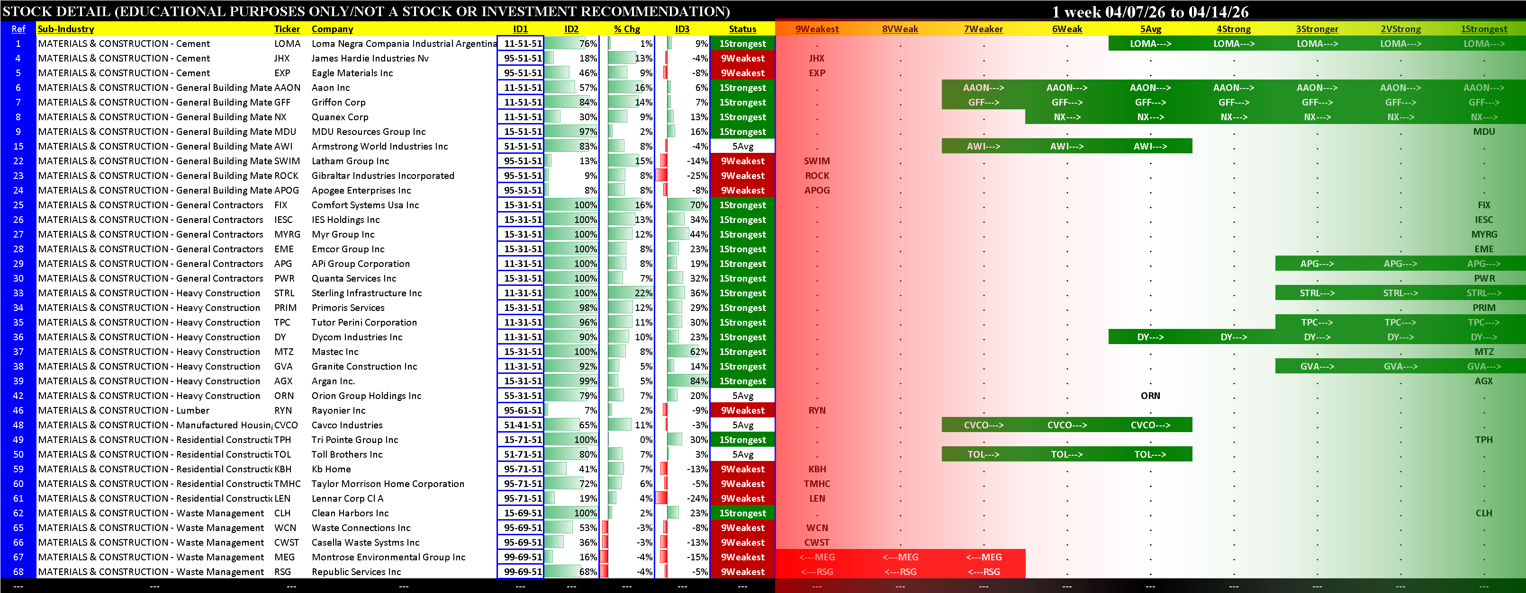Select row reference number 42
The height and width of the screenshot is (593, 1526).
[x=18, y=396]
